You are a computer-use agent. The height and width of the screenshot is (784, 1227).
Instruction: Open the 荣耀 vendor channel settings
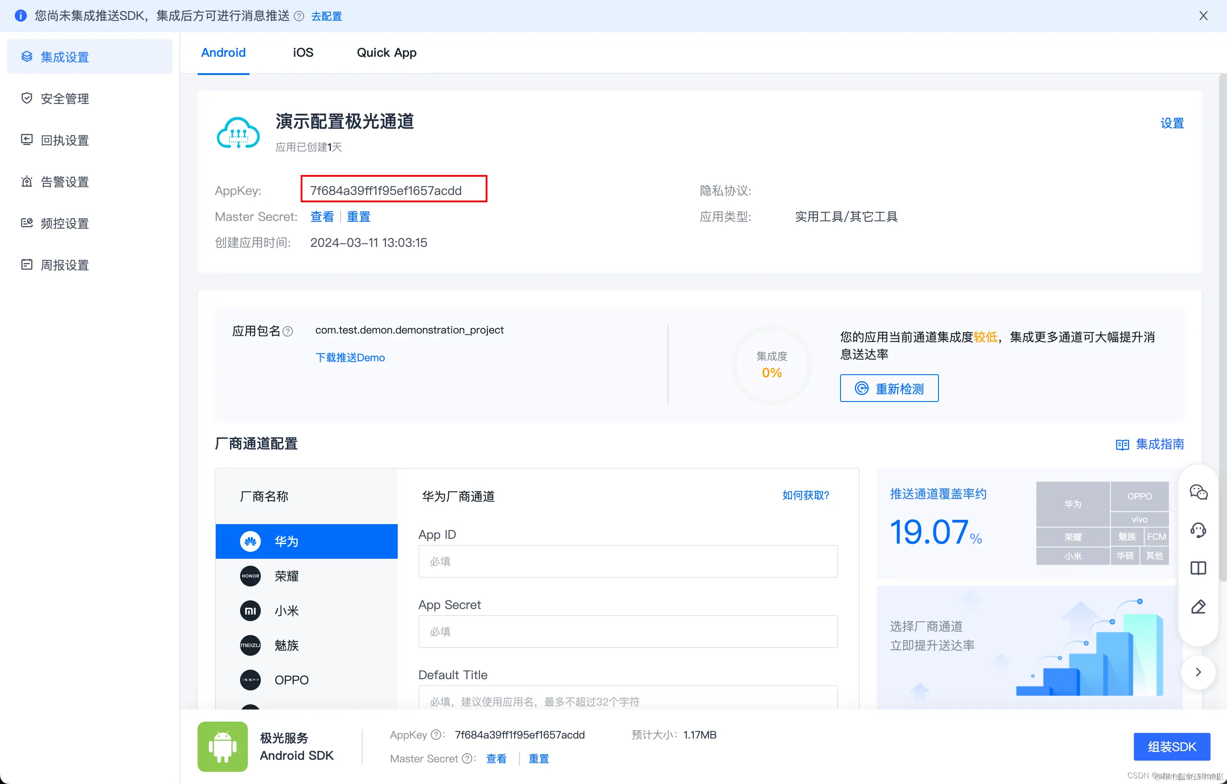point(307,576)
